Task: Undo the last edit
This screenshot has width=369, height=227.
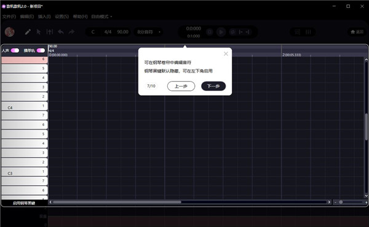Action: tap(61, 32)
